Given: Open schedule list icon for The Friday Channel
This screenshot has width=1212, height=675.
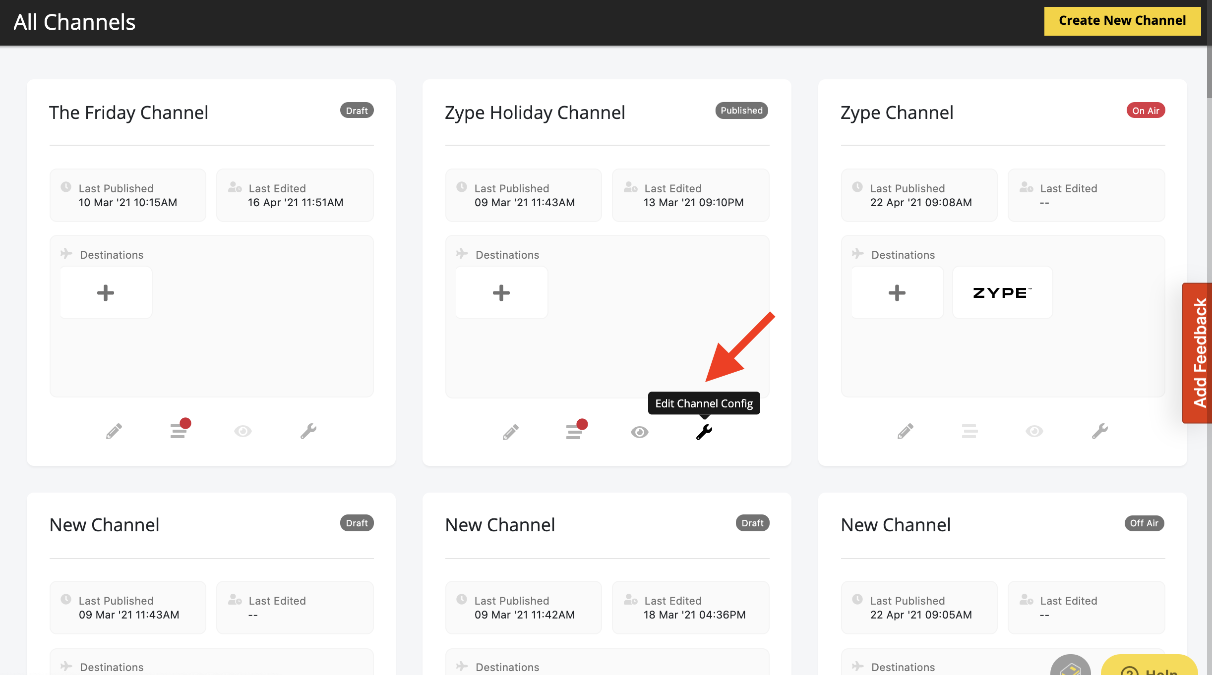Looking at the screenshot, I should [180, 429].
